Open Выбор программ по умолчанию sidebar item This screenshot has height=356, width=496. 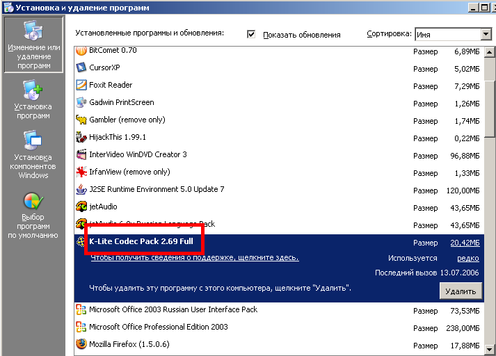pyautogui.click(x=33, y=216)
